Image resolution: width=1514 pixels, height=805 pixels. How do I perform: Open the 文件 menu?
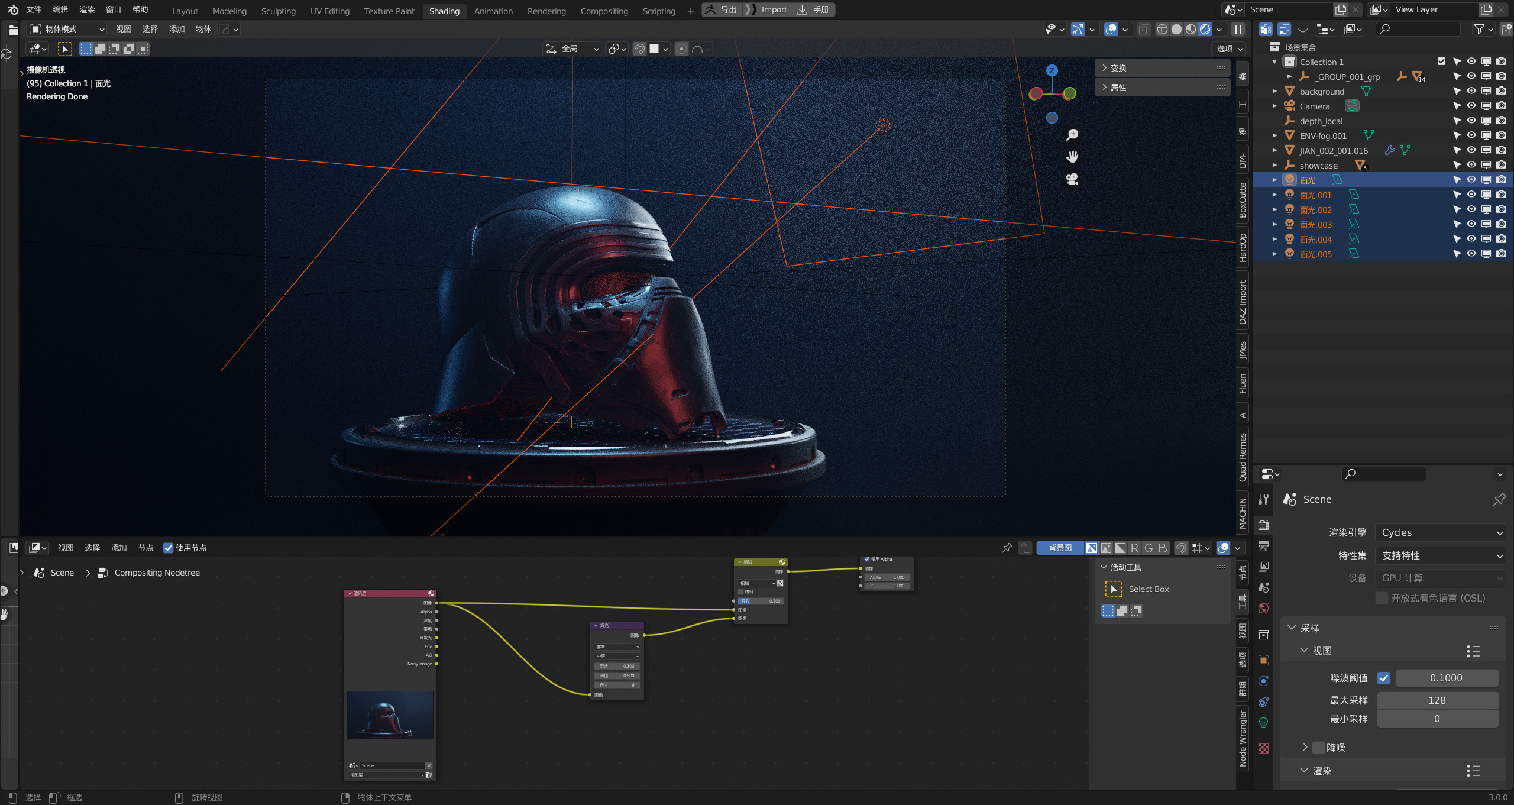click(x=34, y=10)
